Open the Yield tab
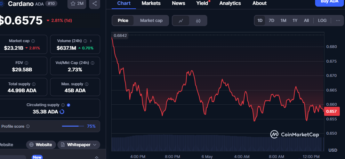 click(202, 3)
